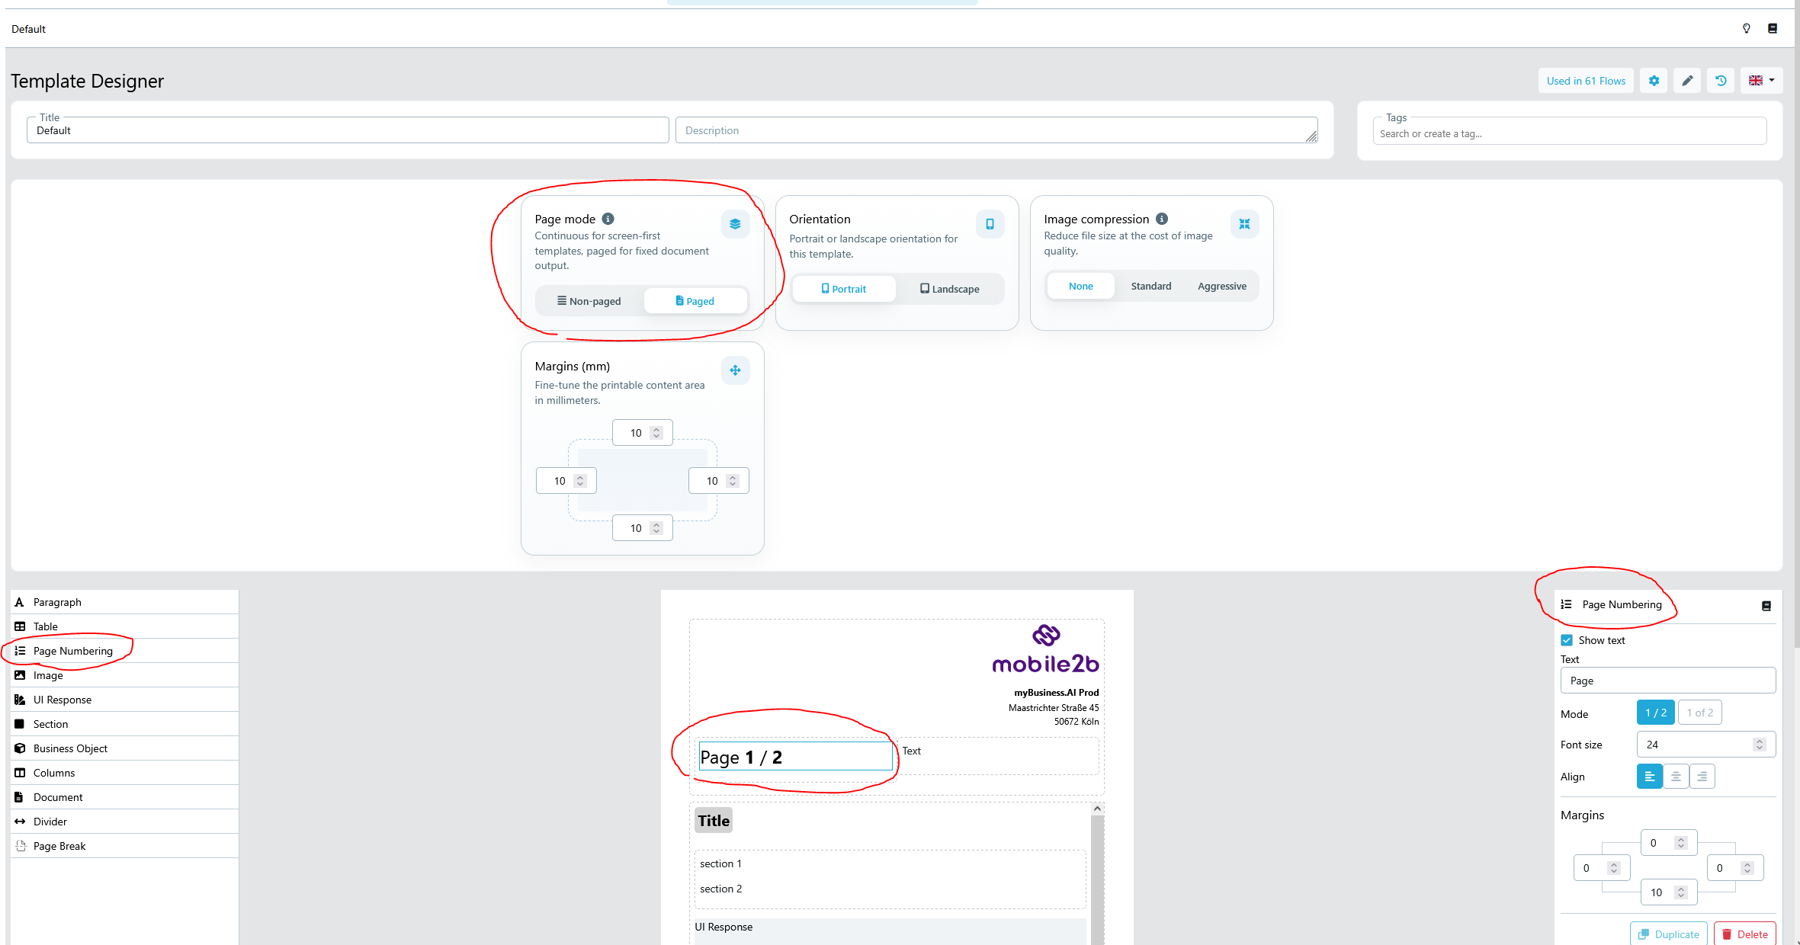Select the Image element icon

pos(20,675)
